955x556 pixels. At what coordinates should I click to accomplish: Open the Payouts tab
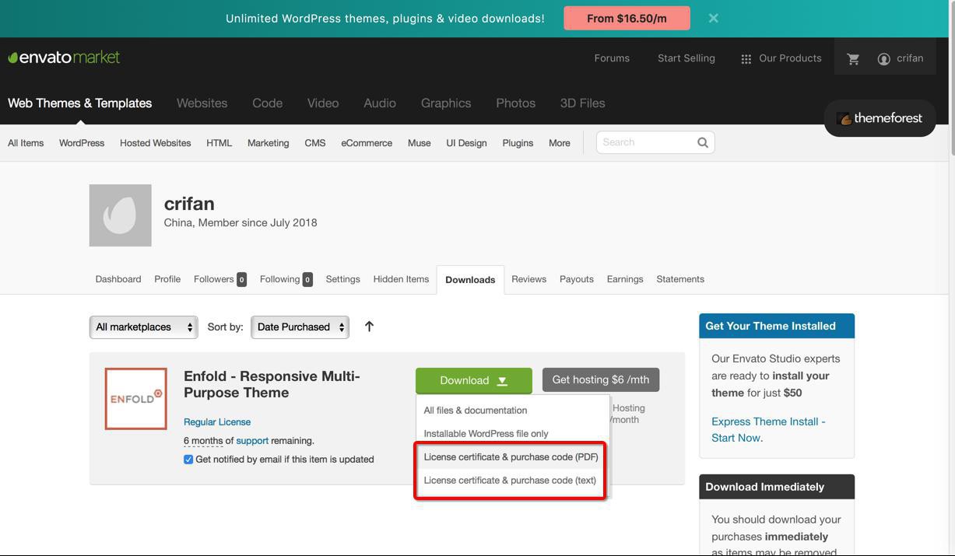(x=577, y=279)
